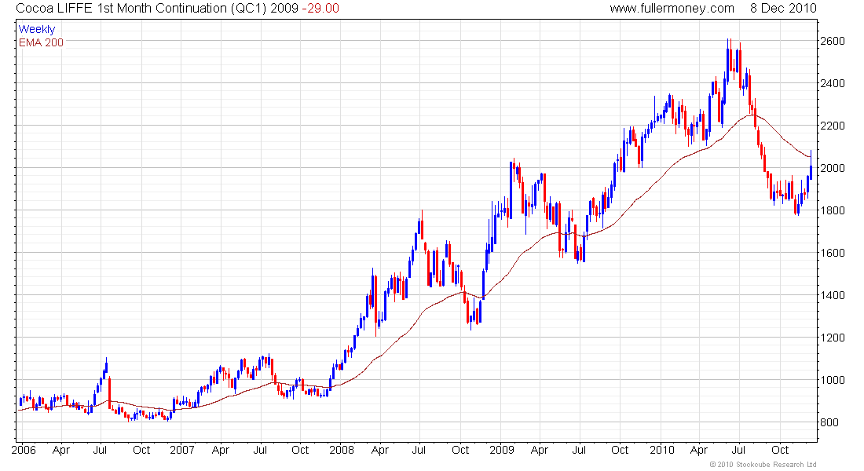Screen dimensions: 864x471
Task: Click the '2006' year label on time axis
Action: [24, 450]
